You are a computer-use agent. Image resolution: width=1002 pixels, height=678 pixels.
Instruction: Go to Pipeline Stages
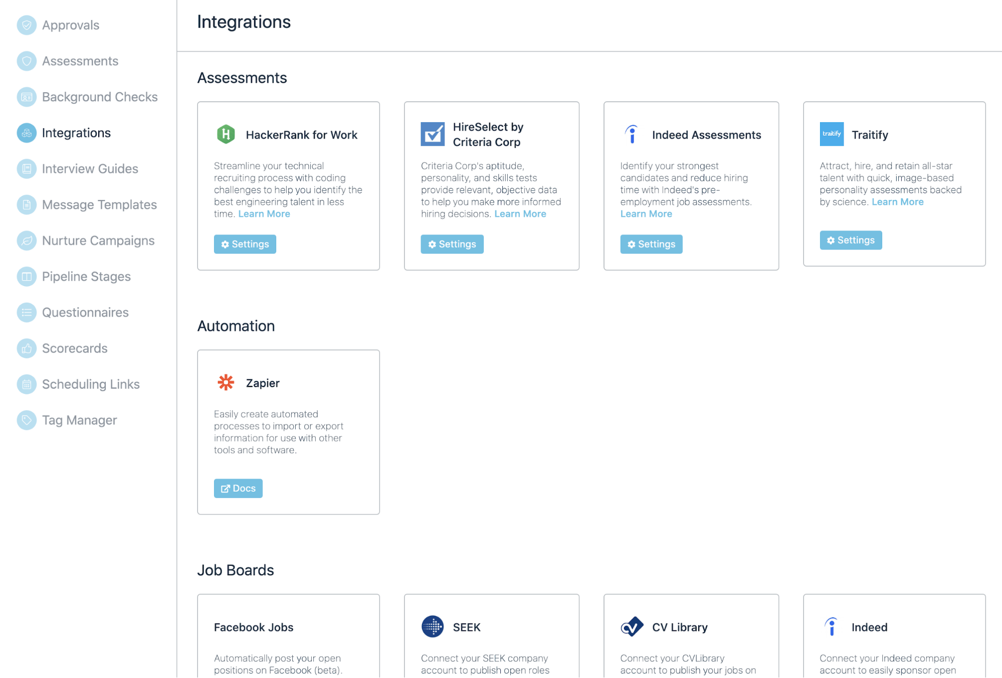pyautogui.click(x=86, y=277)
